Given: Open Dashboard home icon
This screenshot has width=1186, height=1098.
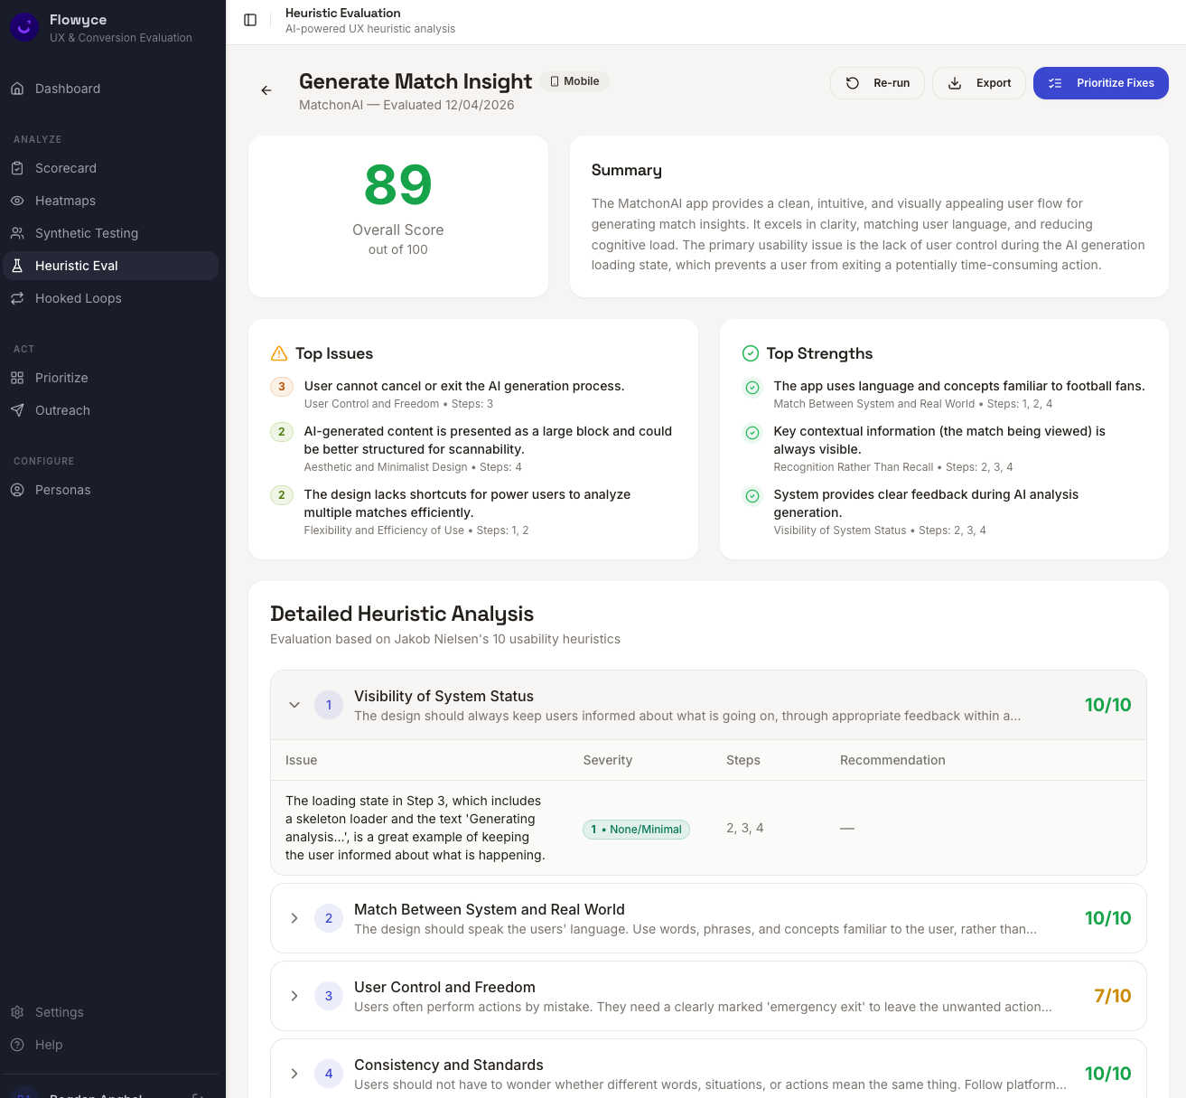Looking at the screenshot, I should (x=17, y=89).
